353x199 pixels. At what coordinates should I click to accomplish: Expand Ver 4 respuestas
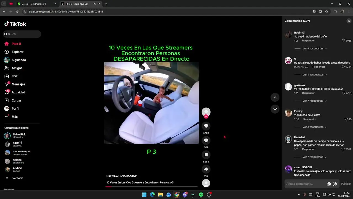(x=314, y=75)
